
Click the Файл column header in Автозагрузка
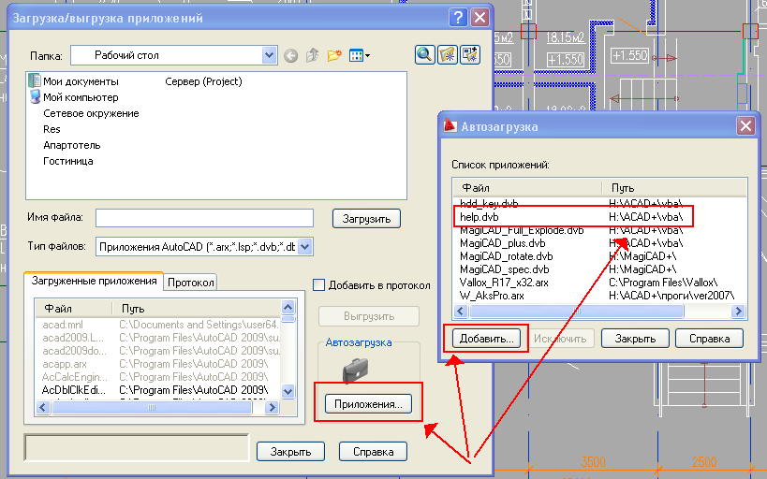528,188
